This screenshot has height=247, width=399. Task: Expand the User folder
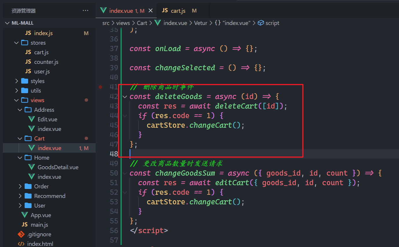coord(20,205)
